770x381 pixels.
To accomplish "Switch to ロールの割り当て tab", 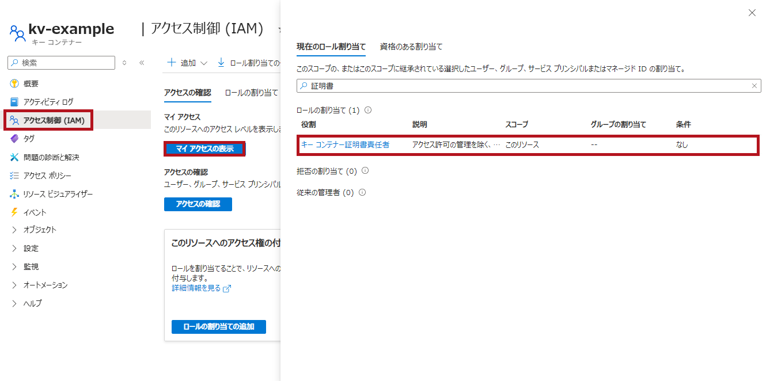I will (x=251, y=92).
